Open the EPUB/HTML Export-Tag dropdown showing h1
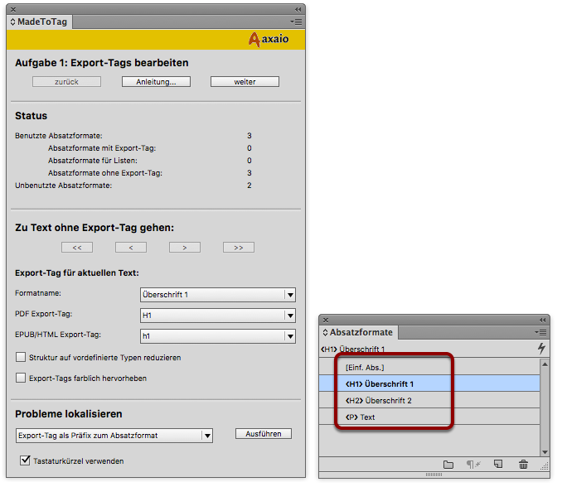 [218, 336]
